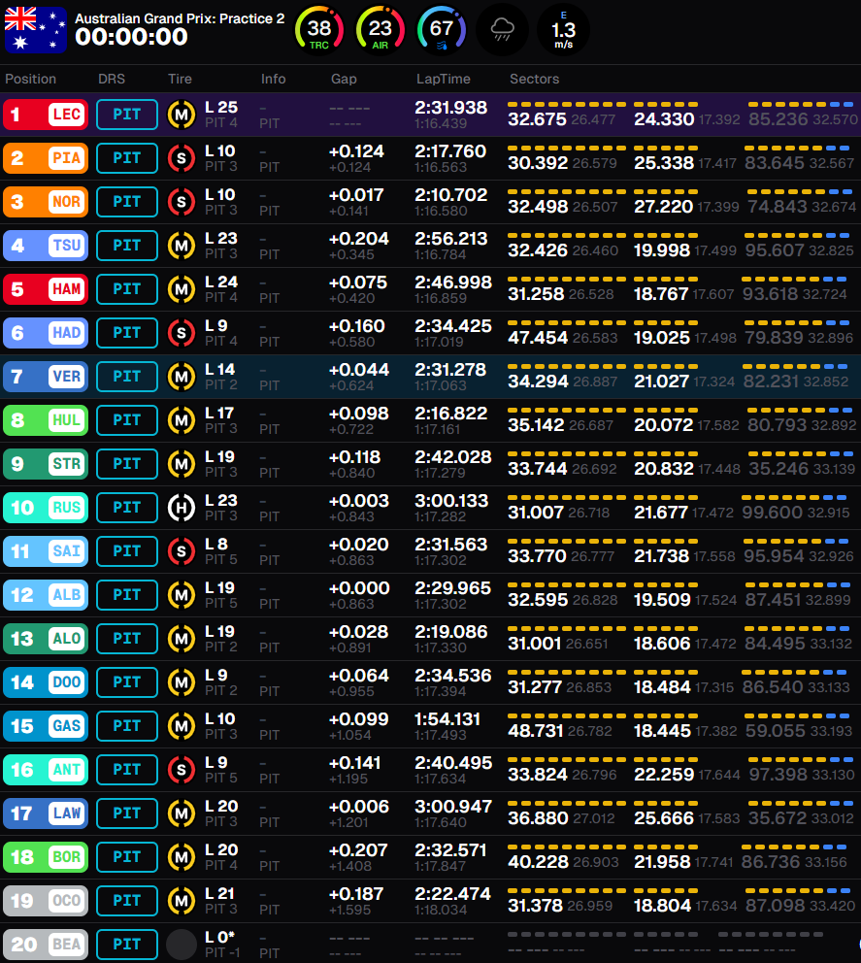Click the medium tire icon in LAW row
Screen dimensions: 861x963
pyautogui.click(x=182, y=814)
